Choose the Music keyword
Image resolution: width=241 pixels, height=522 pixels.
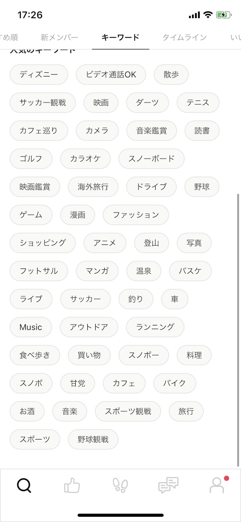[x=31, y=327]
